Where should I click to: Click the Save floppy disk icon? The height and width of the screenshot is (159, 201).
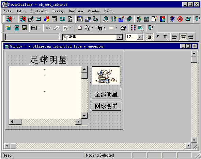coord(24,28)
